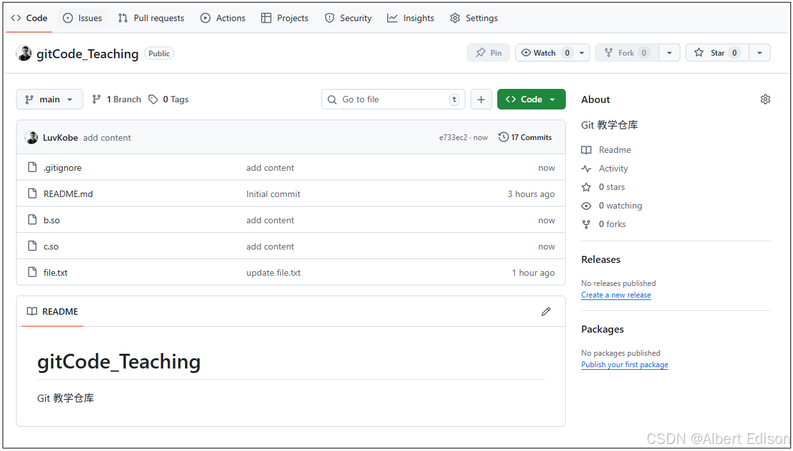The height and width of the screenshot is (451, 793).
Task: Pin this repository
Action: point(488,52)
